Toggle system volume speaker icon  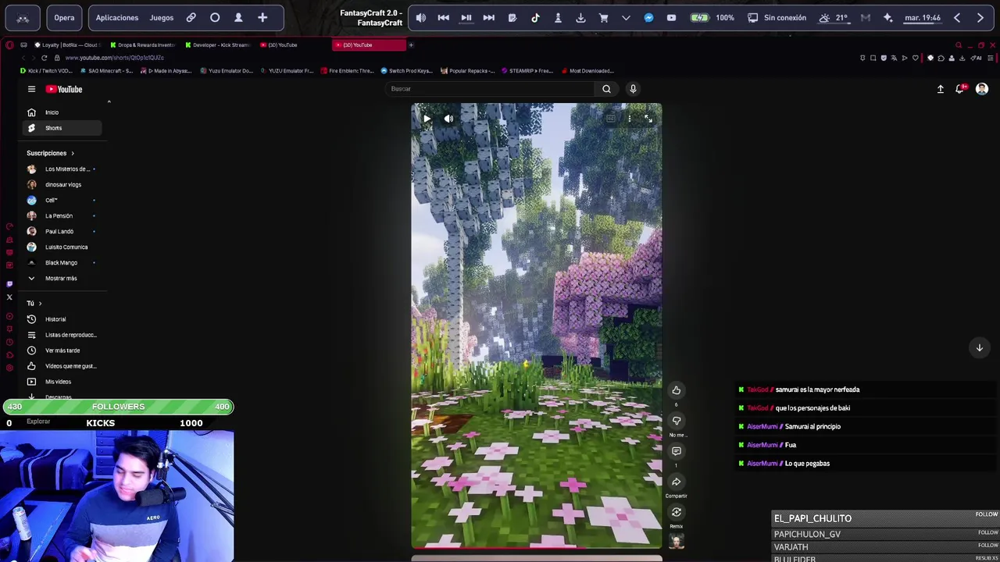[x=421, y=17]
